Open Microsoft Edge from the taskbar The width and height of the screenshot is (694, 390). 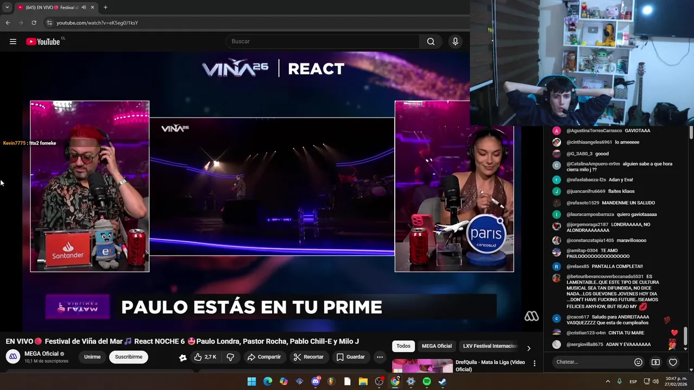click(x=267, y=381)
